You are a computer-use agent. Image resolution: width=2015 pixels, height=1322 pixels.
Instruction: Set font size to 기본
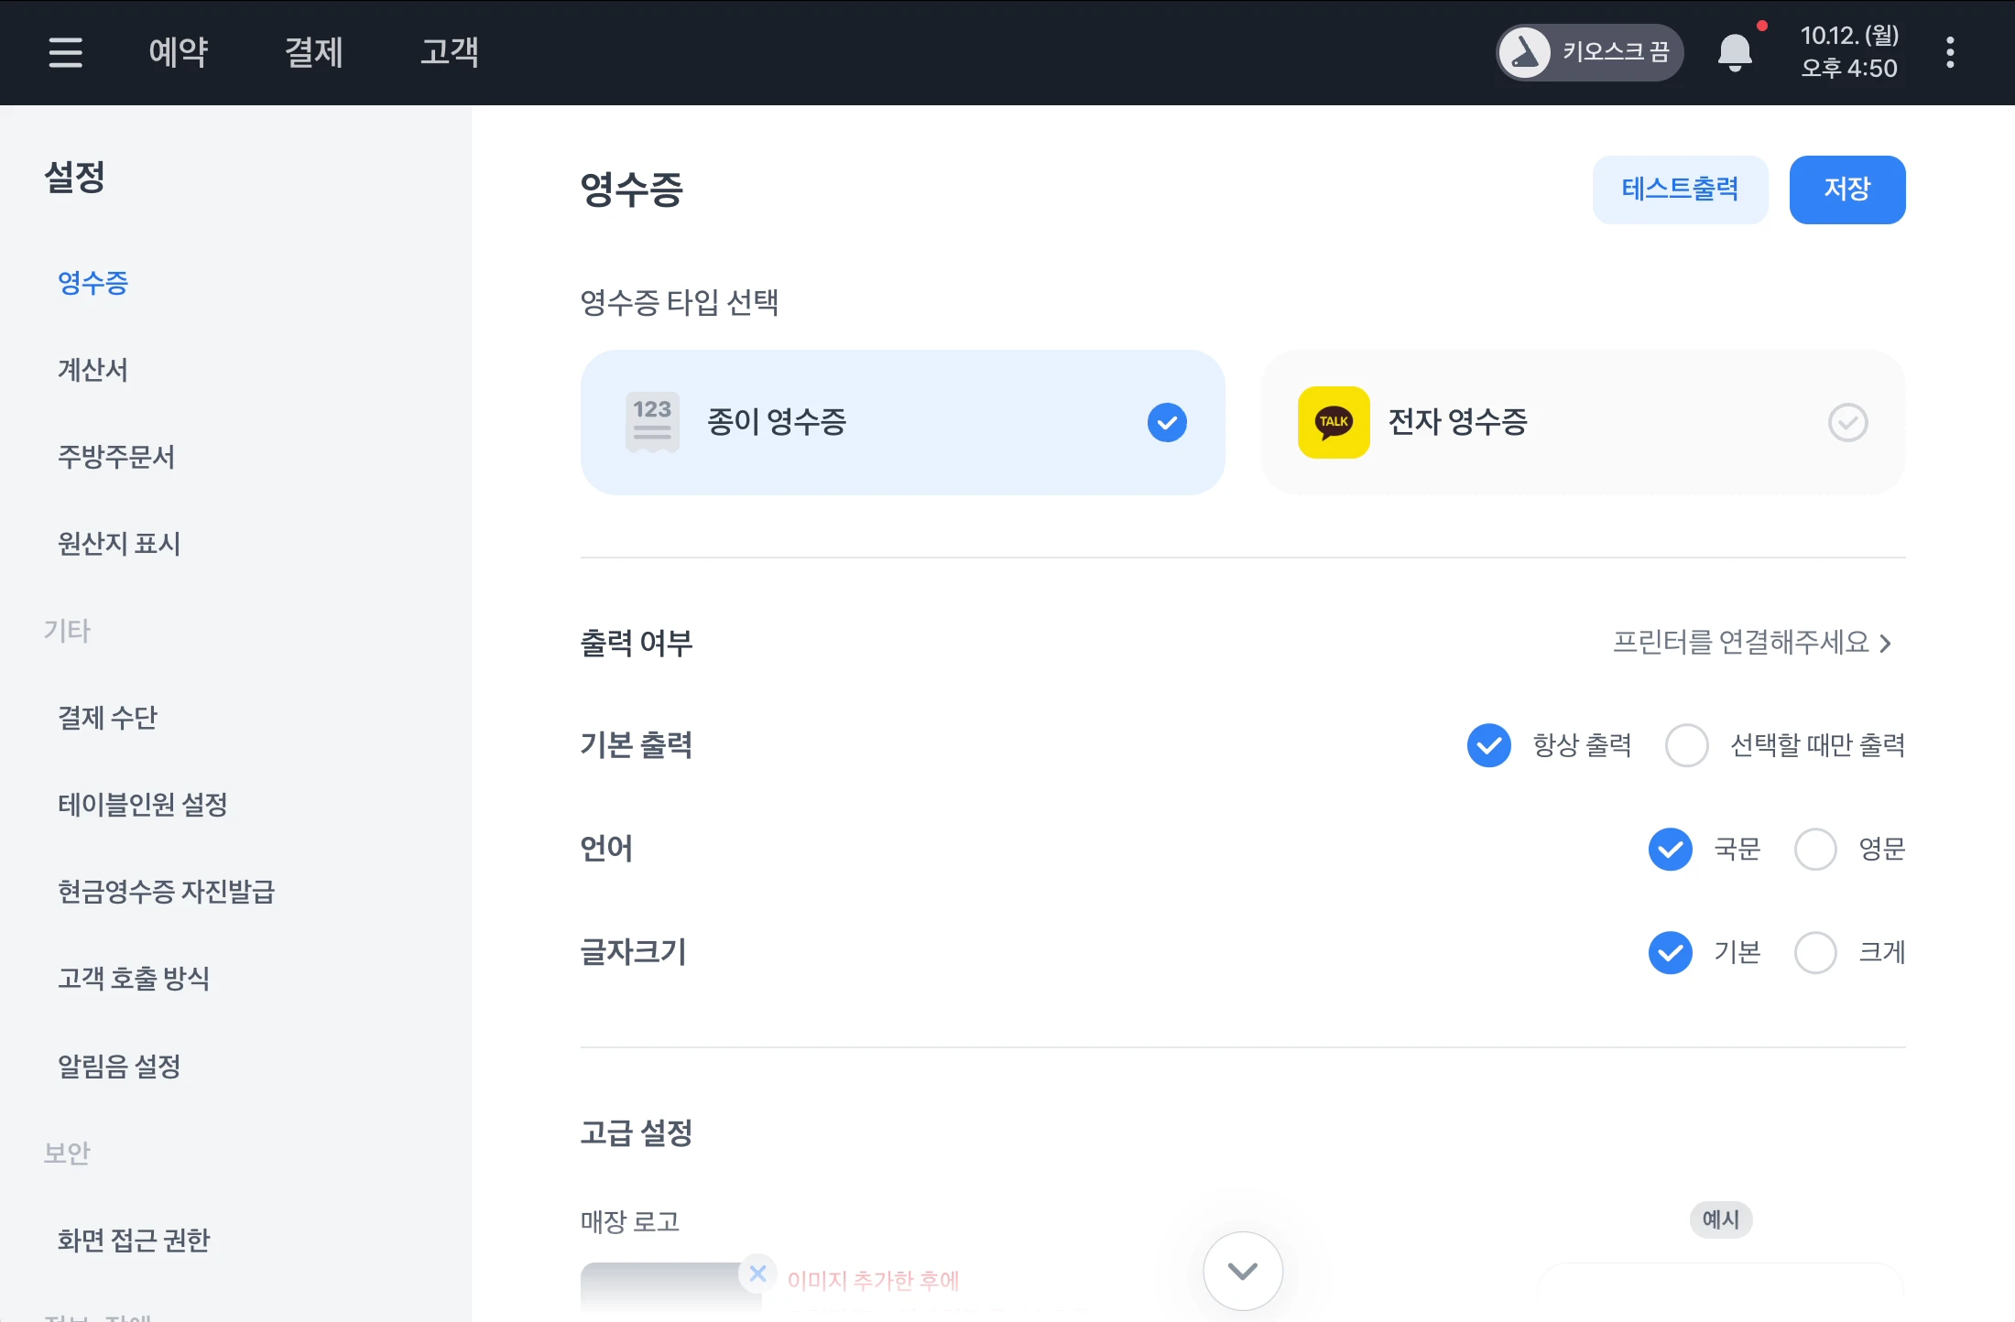pos(1671,952)
